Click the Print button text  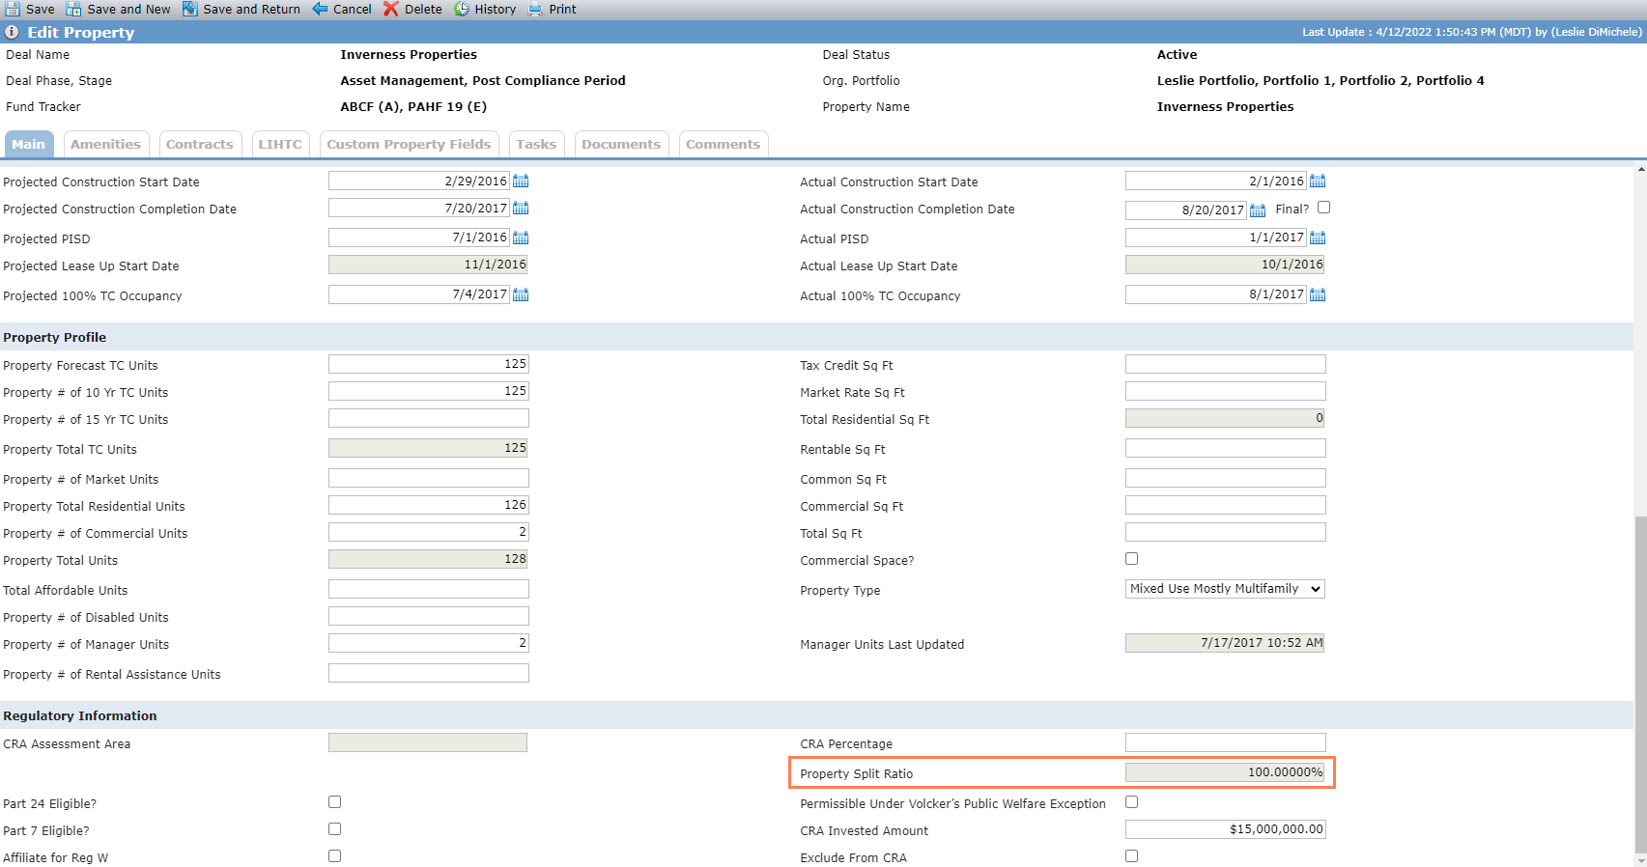coord(563,9)
